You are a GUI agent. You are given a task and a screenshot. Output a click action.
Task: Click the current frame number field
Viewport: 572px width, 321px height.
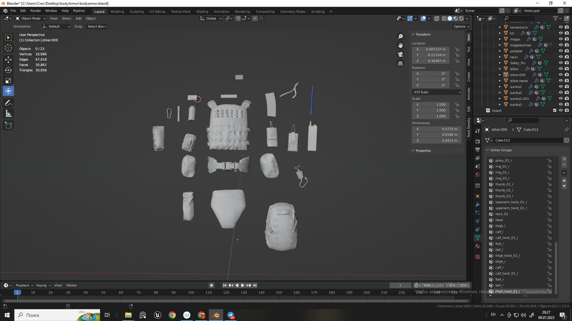pyautogui.click(x=400, y=285)
